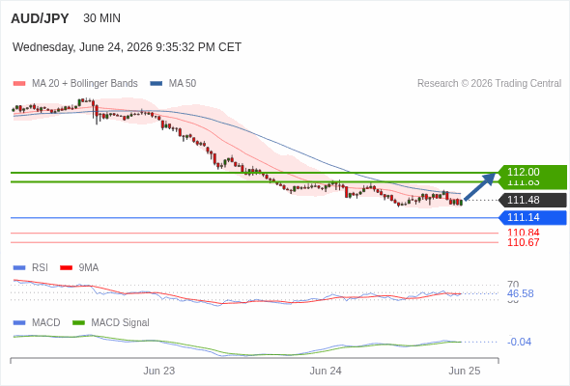Click the RSI value 46.58 label
The width and height of the screenshot is (570, 386).
click(x=521, y=293)
